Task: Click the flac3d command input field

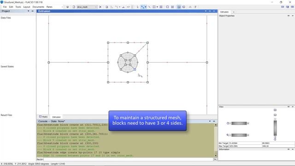Action: click(x=128, y=160)
